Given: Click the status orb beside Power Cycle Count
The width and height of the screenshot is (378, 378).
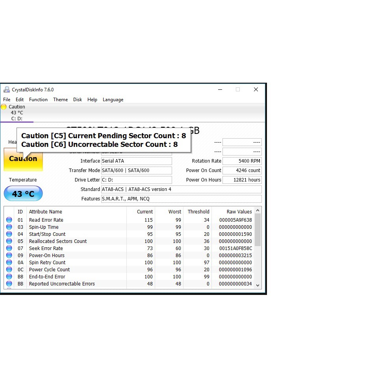Looking at the screenshot, I should pos(9,270).
